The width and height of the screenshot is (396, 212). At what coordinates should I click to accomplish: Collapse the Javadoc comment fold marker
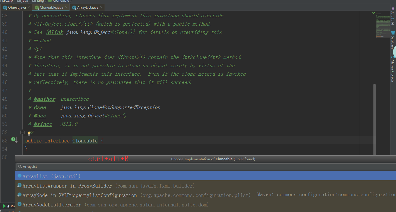(x=23, y=132)
